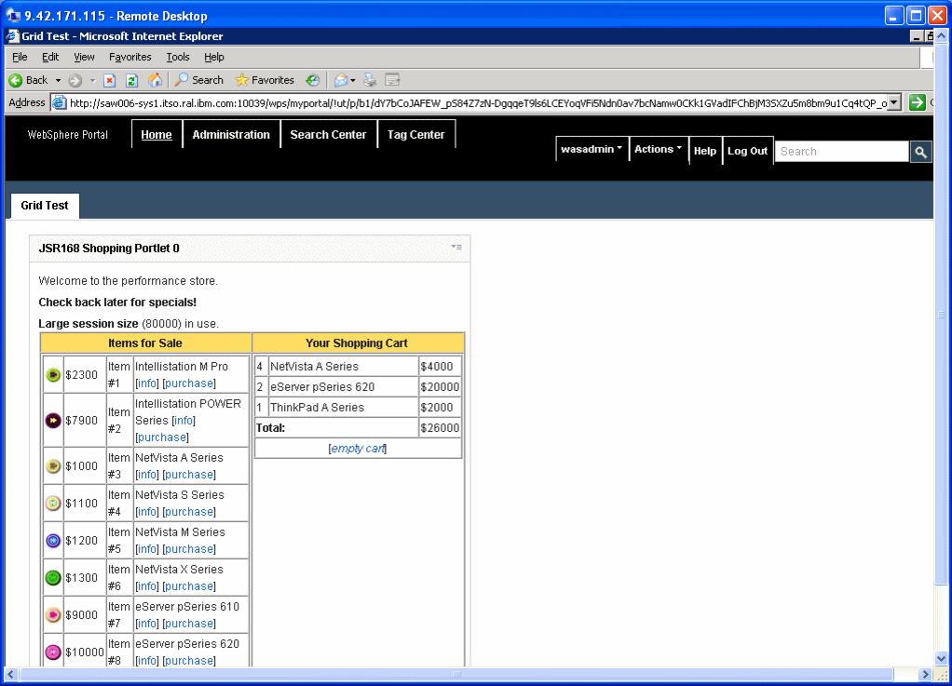
Task: Open the File menu
Action: click(x=20, y=57)
